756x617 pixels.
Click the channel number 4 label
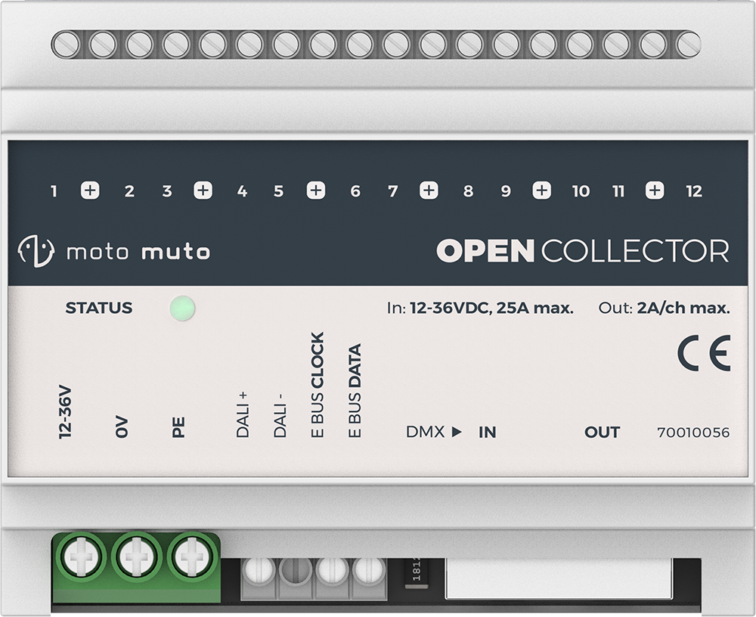click(x=242, y=191)
